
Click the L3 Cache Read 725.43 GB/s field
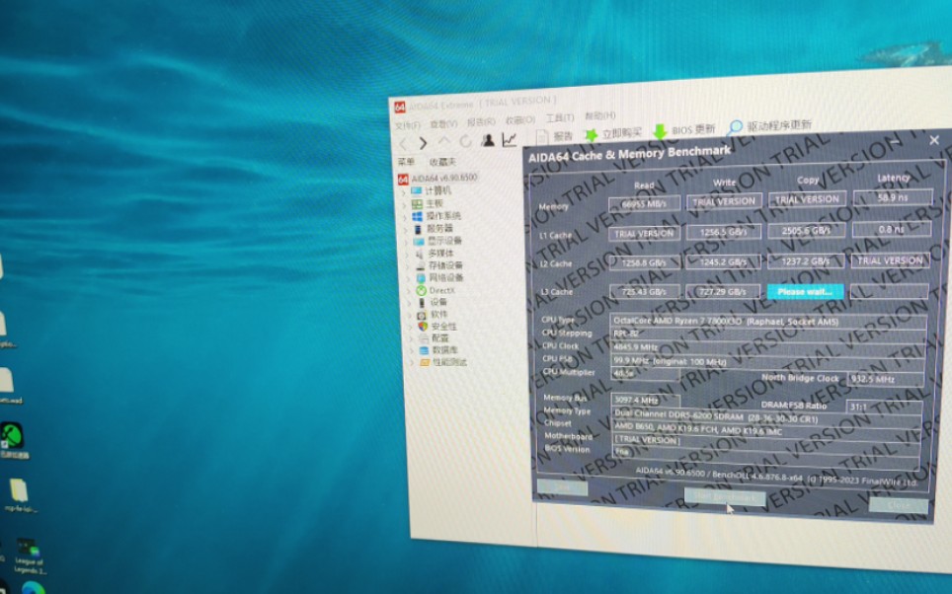click(x=644, y=292)
